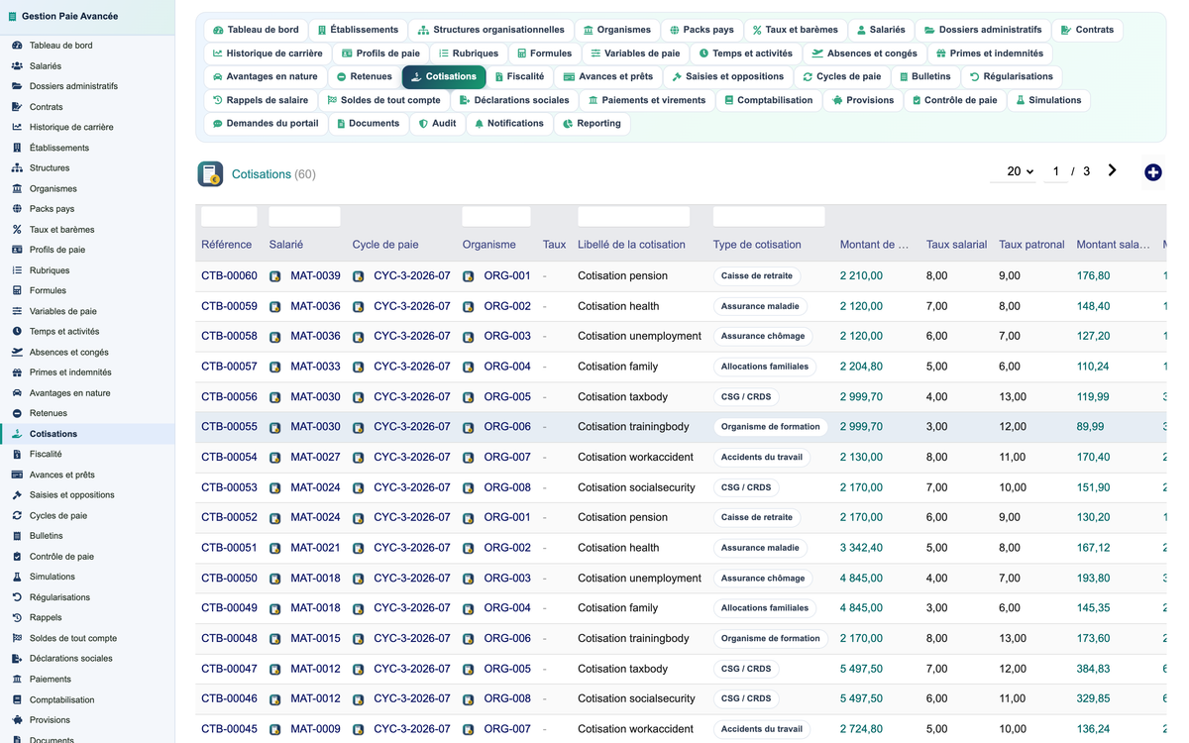Click Salariés icon in sidebar

(x=17, y=66)
